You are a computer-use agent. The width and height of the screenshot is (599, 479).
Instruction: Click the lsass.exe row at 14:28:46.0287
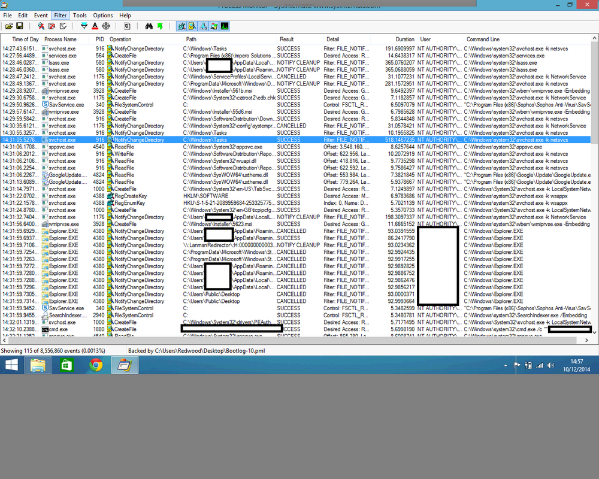click(296, 63)
